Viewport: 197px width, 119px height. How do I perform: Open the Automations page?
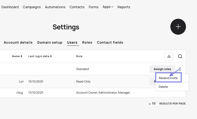click(55, 7)
